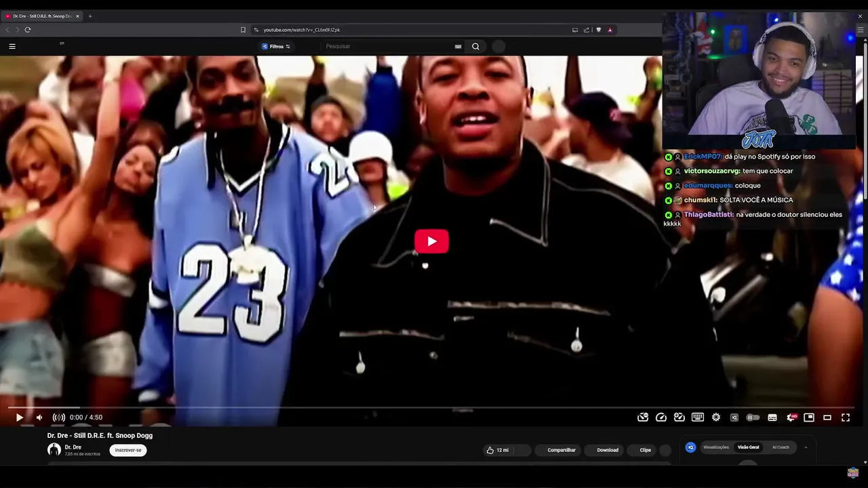Open the playback speed gauge icon
The width and height of the screenshot is (868, 488).
point(661,418)
